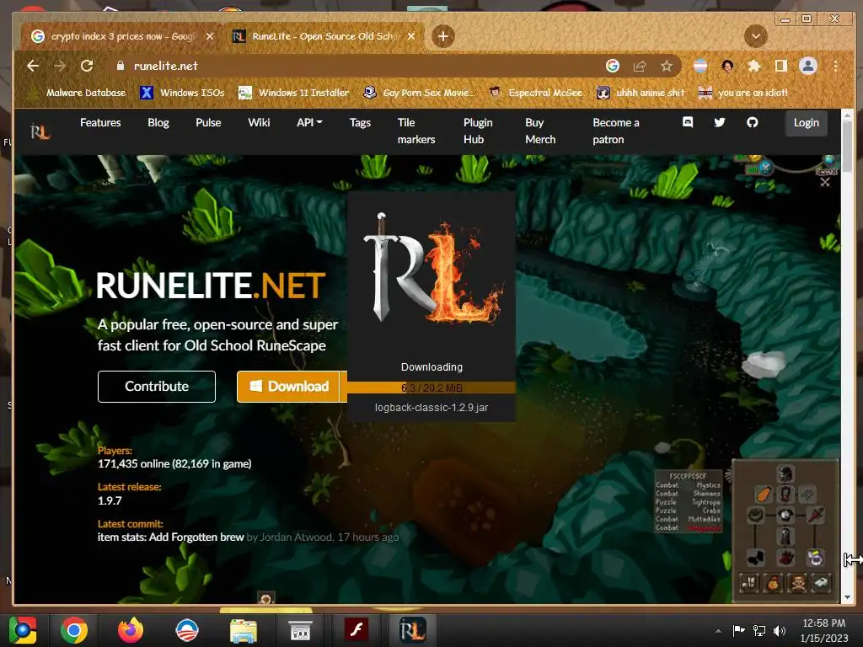Screen dimensions: 863x647
Task: Click the Google icon in address bar
Action: [x=613, y=66]
